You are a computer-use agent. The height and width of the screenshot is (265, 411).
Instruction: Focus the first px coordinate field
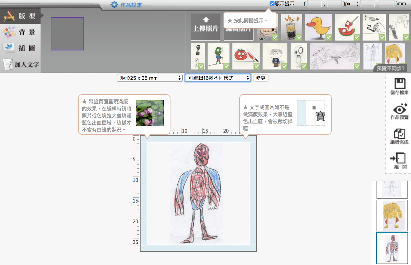315,4
